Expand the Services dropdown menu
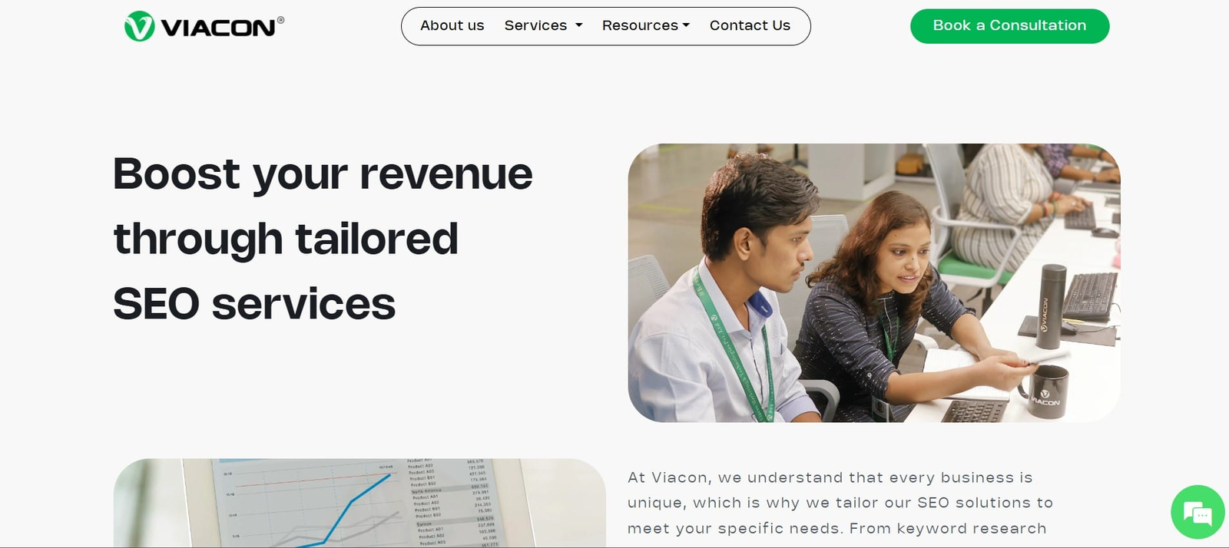This screenshot has width=1229, height=548. point(543,25)
